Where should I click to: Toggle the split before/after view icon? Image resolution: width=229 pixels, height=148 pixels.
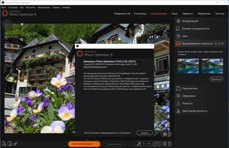click(x=165, y=134)
